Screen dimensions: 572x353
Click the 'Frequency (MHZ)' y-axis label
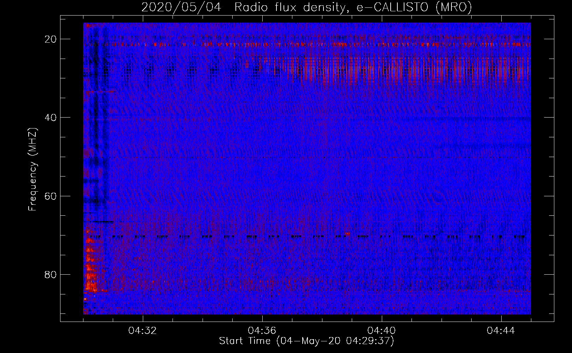click(x=33, y=169)
